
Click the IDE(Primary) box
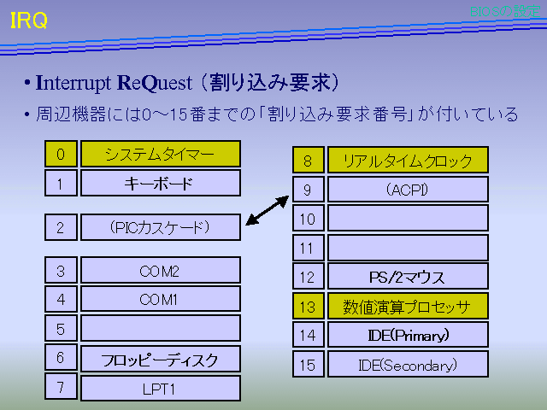click(407, 335)
